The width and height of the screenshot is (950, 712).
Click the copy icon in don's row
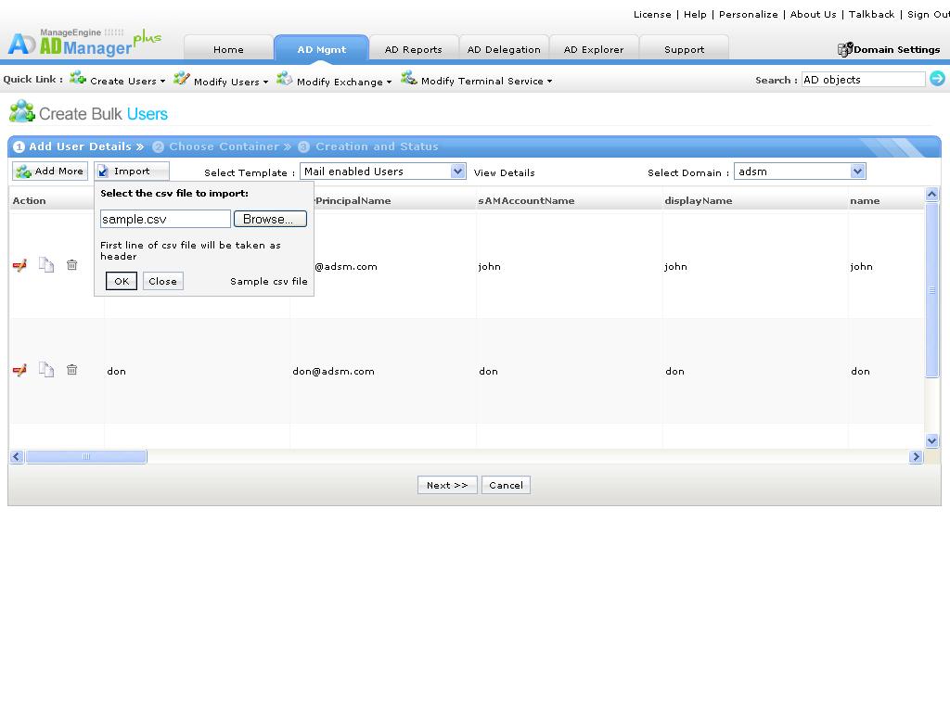[x=46, y=369]
